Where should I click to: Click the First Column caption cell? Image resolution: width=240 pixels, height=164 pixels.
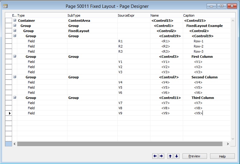click(x=207, y=57)
